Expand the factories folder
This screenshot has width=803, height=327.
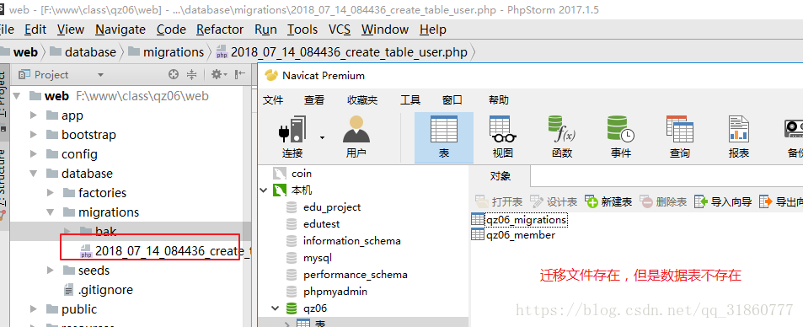[x=51, y=193]
